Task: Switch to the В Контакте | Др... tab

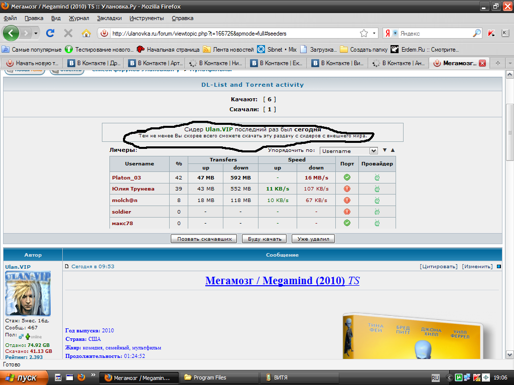Action: pos(93,63)
